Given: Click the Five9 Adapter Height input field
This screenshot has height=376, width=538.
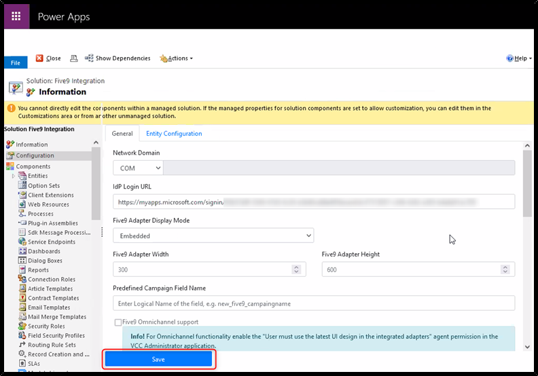Looking at the screenshot, I should click(418, 269).
